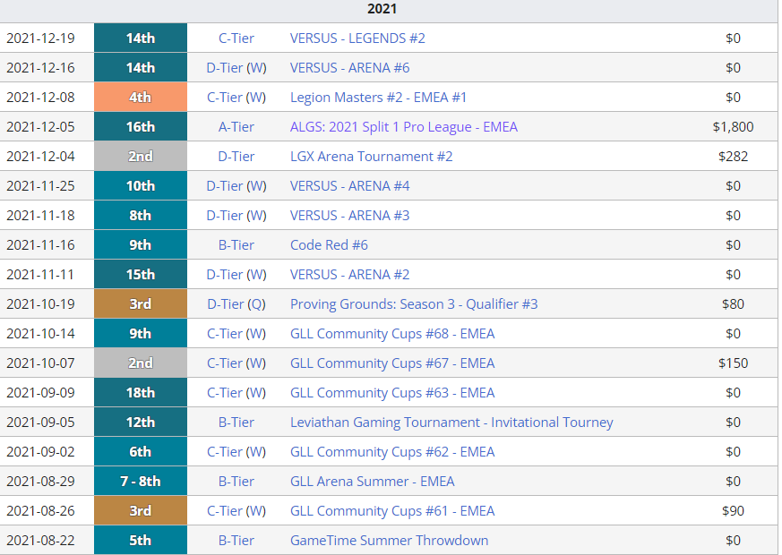The width and height of the screenshot is (782, 555).
Task: Open VERSUS - LEGENDS #2 tournament link
Action: point(357,38)
